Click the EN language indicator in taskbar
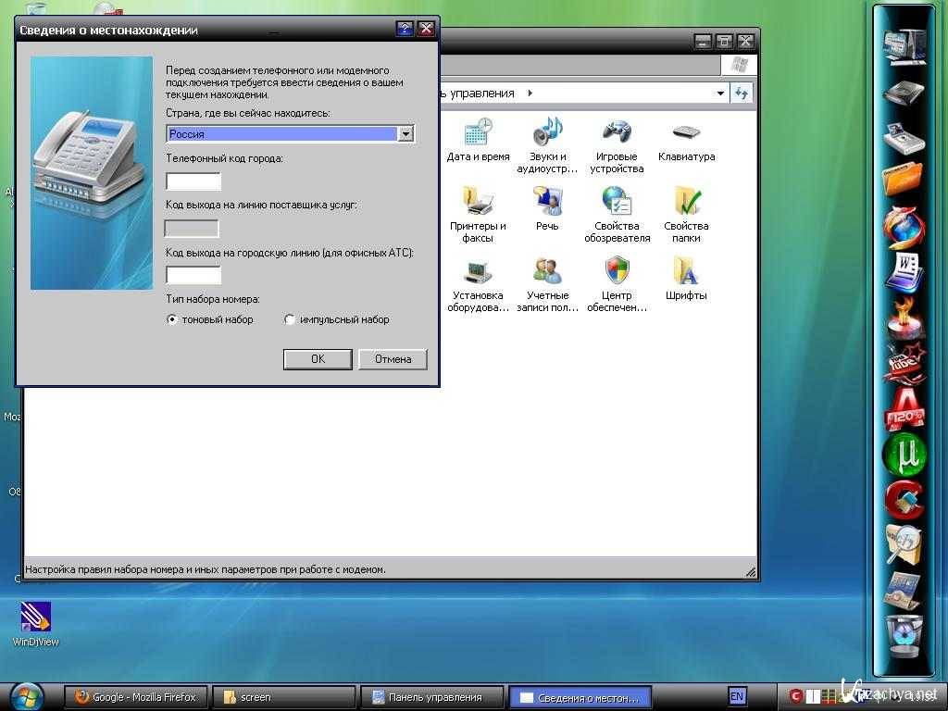The image size is (948, 711). 737,697
